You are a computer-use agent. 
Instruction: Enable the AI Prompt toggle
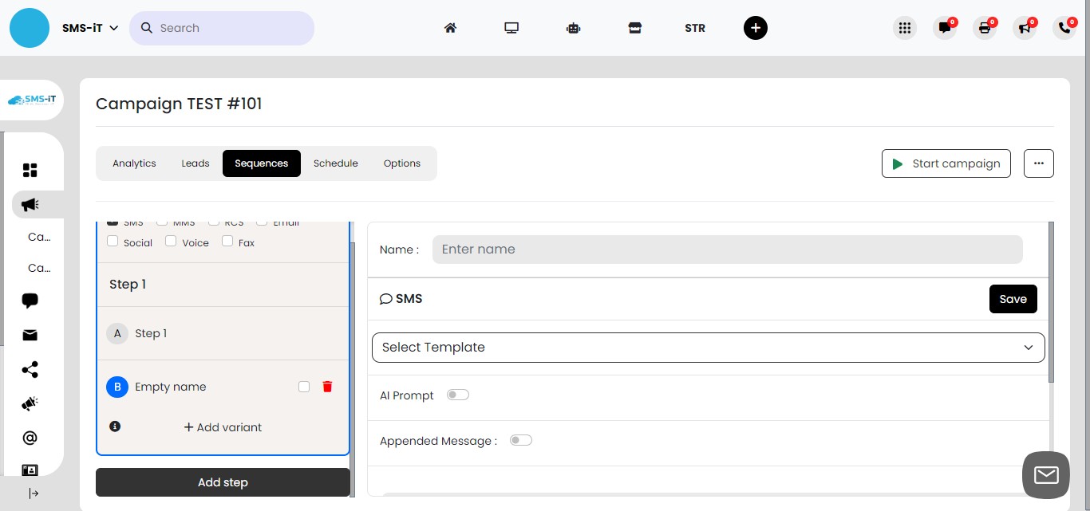[458, 395]
